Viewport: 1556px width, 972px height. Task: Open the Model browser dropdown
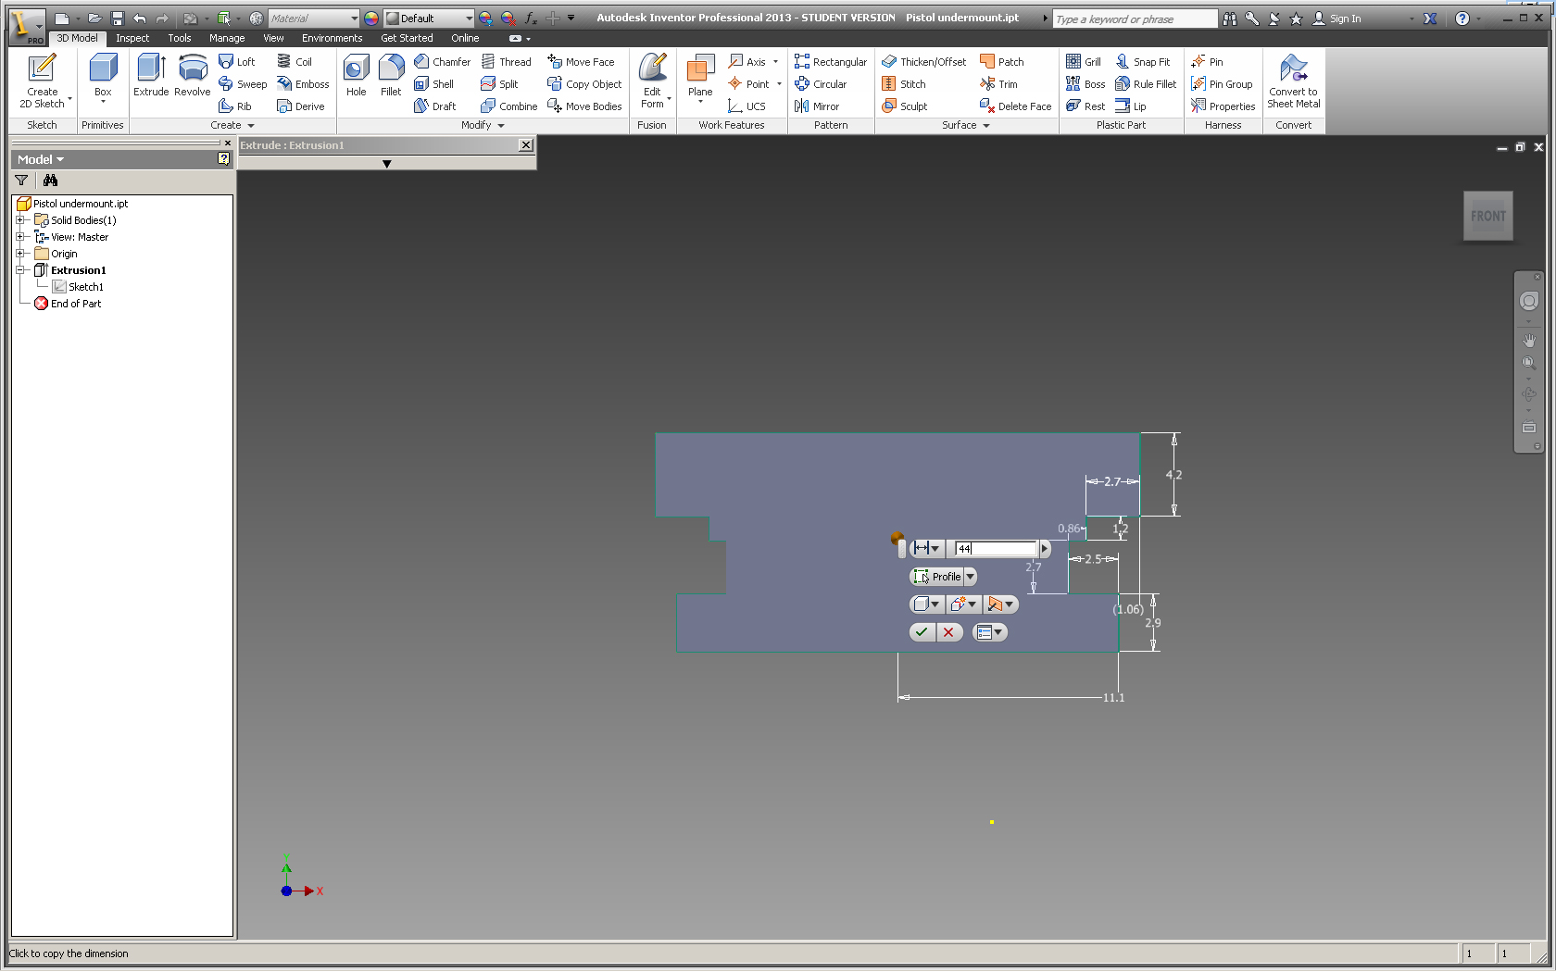coord(41,159)
